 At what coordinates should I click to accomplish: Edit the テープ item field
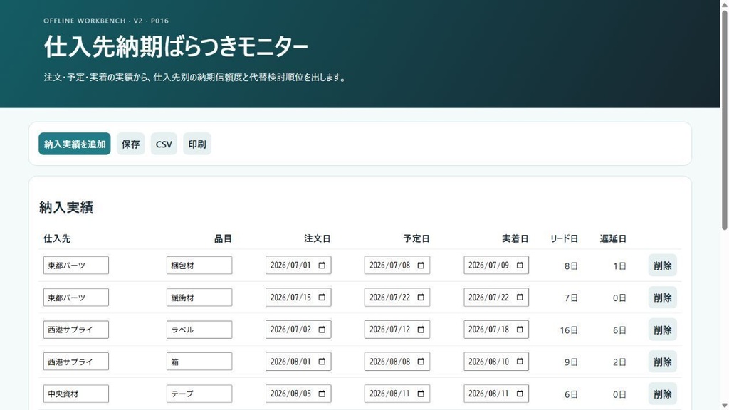199,394
